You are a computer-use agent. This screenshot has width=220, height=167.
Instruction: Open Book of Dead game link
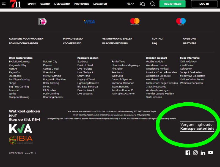coord(85,65)
